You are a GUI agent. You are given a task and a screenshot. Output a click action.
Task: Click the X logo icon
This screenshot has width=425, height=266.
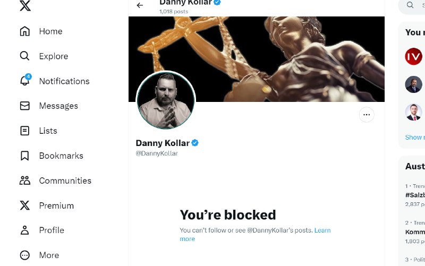point(25,6)
